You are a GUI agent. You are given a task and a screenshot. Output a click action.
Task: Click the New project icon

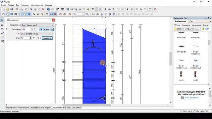pos(4,9)
